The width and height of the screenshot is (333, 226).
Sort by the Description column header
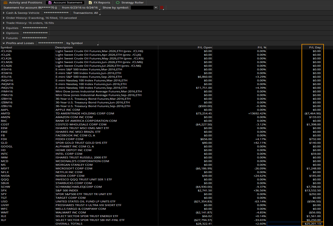[64, 48]
